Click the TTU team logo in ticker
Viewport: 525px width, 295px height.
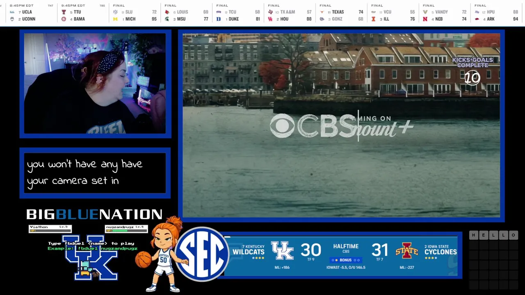tap(64, 12)
